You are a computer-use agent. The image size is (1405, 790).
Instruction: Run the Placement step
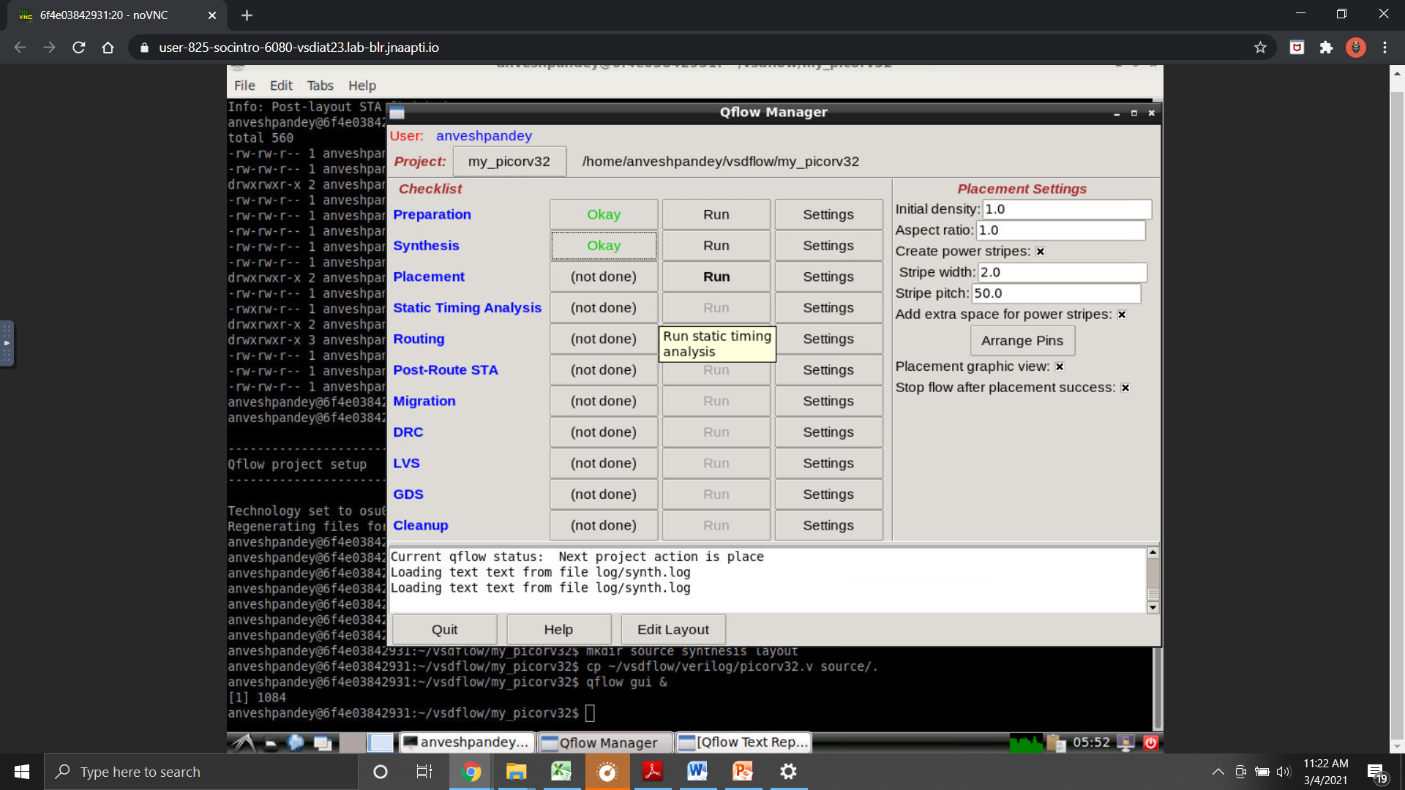(716, 276)
